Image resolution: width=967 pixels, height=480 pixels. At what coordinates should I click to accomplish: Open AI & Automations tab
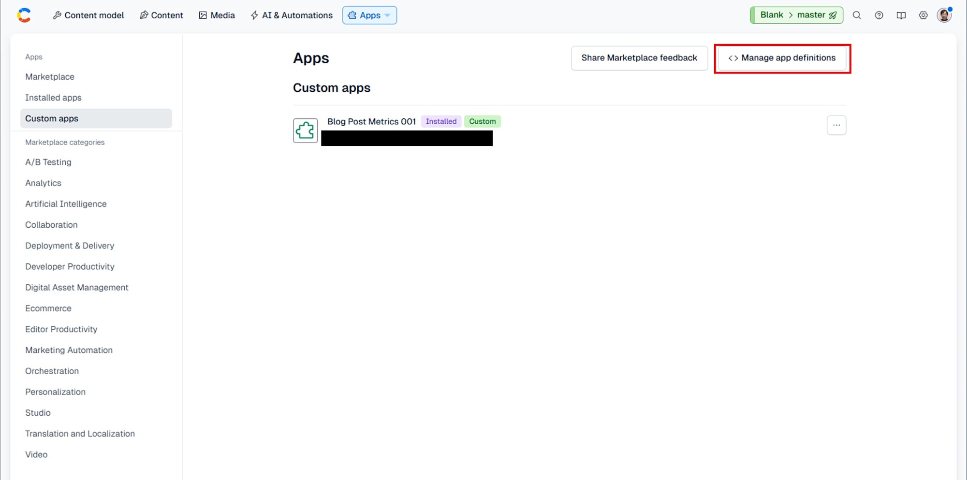pos(292,15)
